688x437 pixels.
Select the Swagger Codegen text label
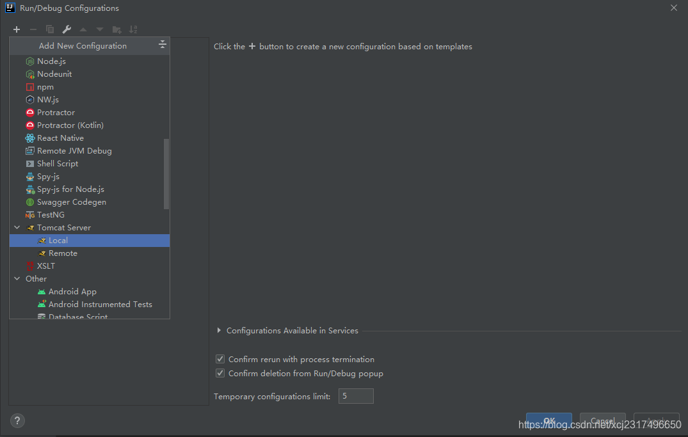point(72,202)
